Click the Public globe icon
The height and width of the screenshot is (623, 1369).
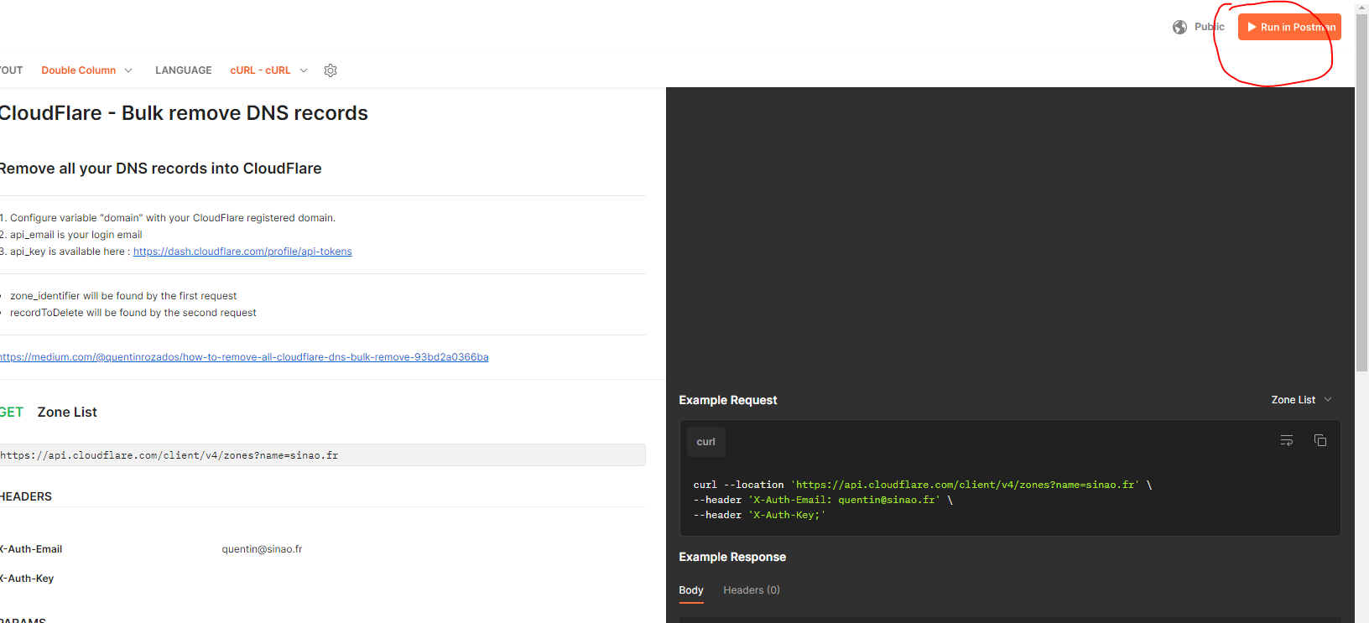1179,27
